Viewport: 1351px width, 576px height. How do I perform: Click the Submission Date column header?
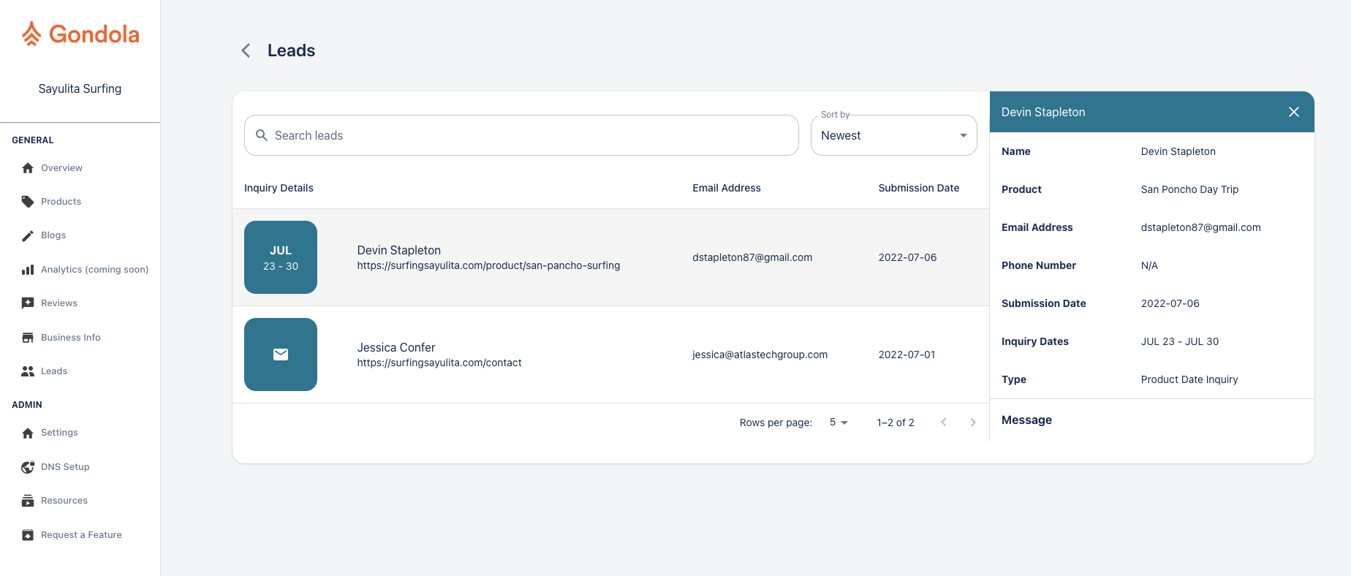click(919, 188)
